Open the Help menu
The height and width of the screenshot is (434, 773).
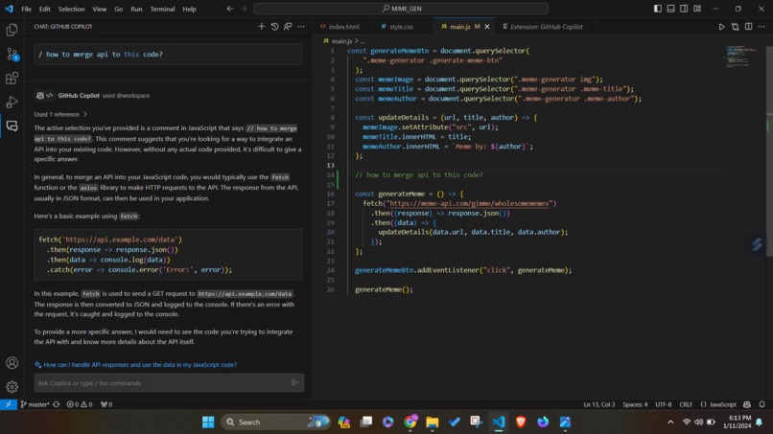click(189, 9)
